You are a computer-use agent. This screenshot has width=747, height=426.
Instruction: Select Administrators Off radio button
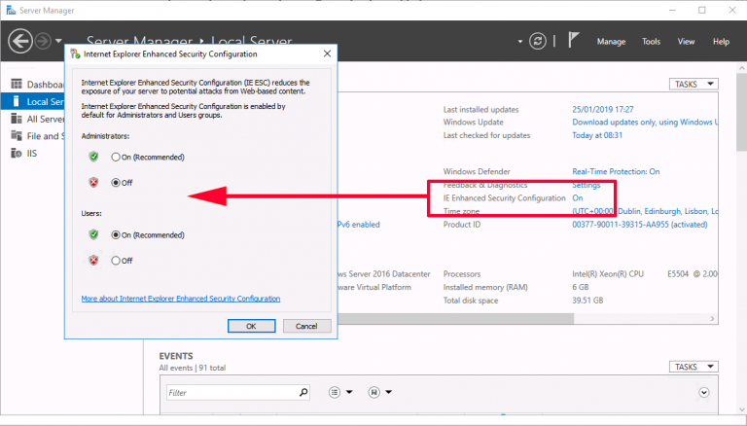(116, 183)
